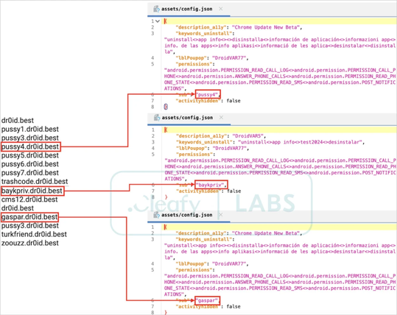Select the config.json tab of the gaspar editor

point(189,216)
